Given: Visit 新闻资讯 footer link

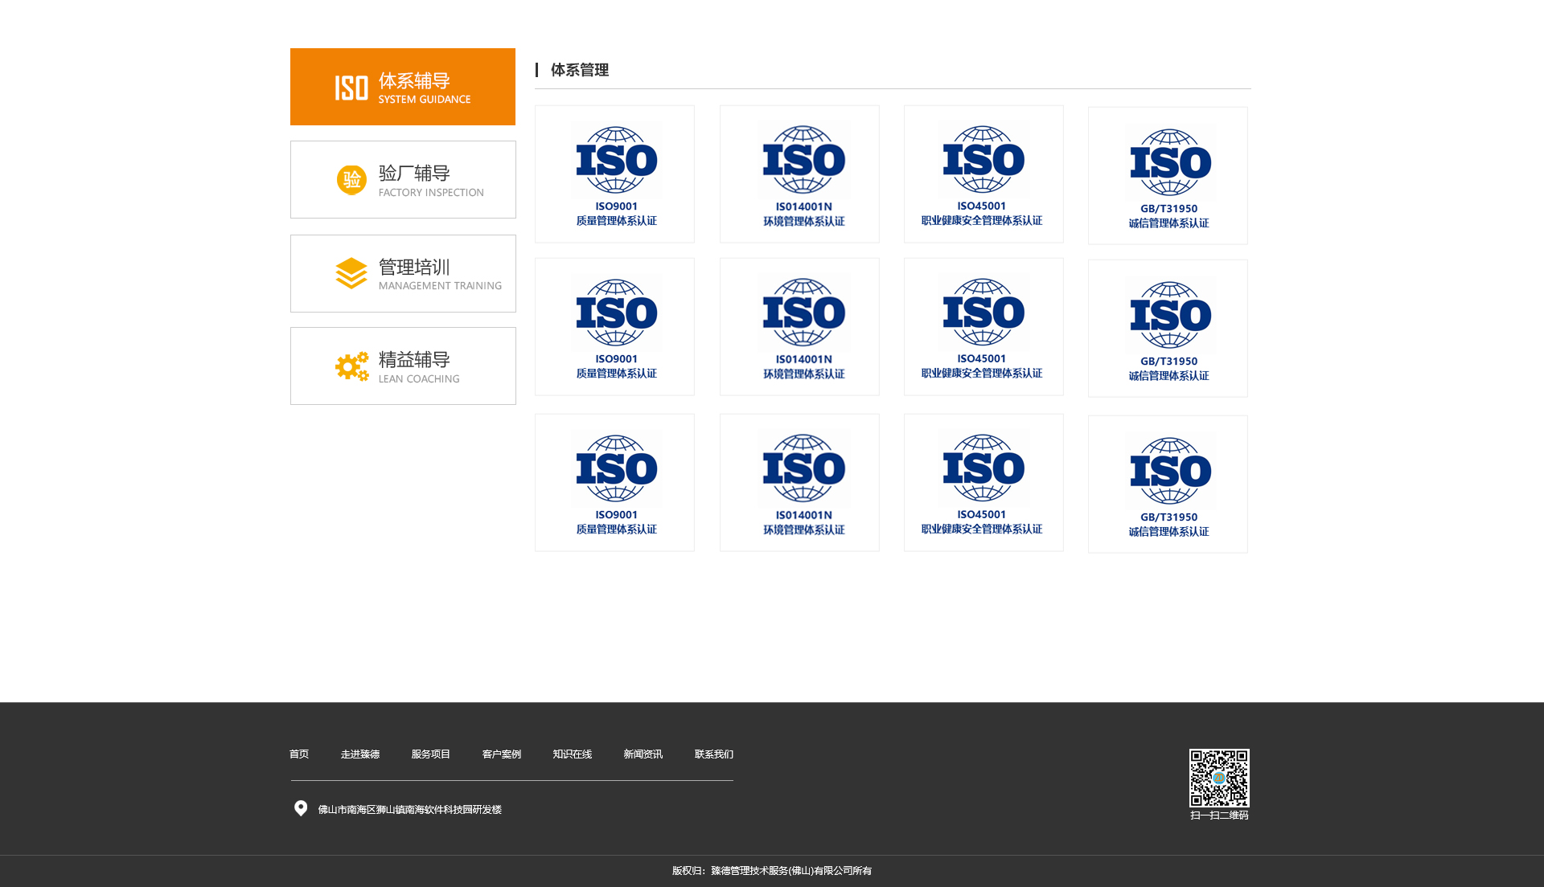Looking at the screenshot, I should [x=643, y=754].
